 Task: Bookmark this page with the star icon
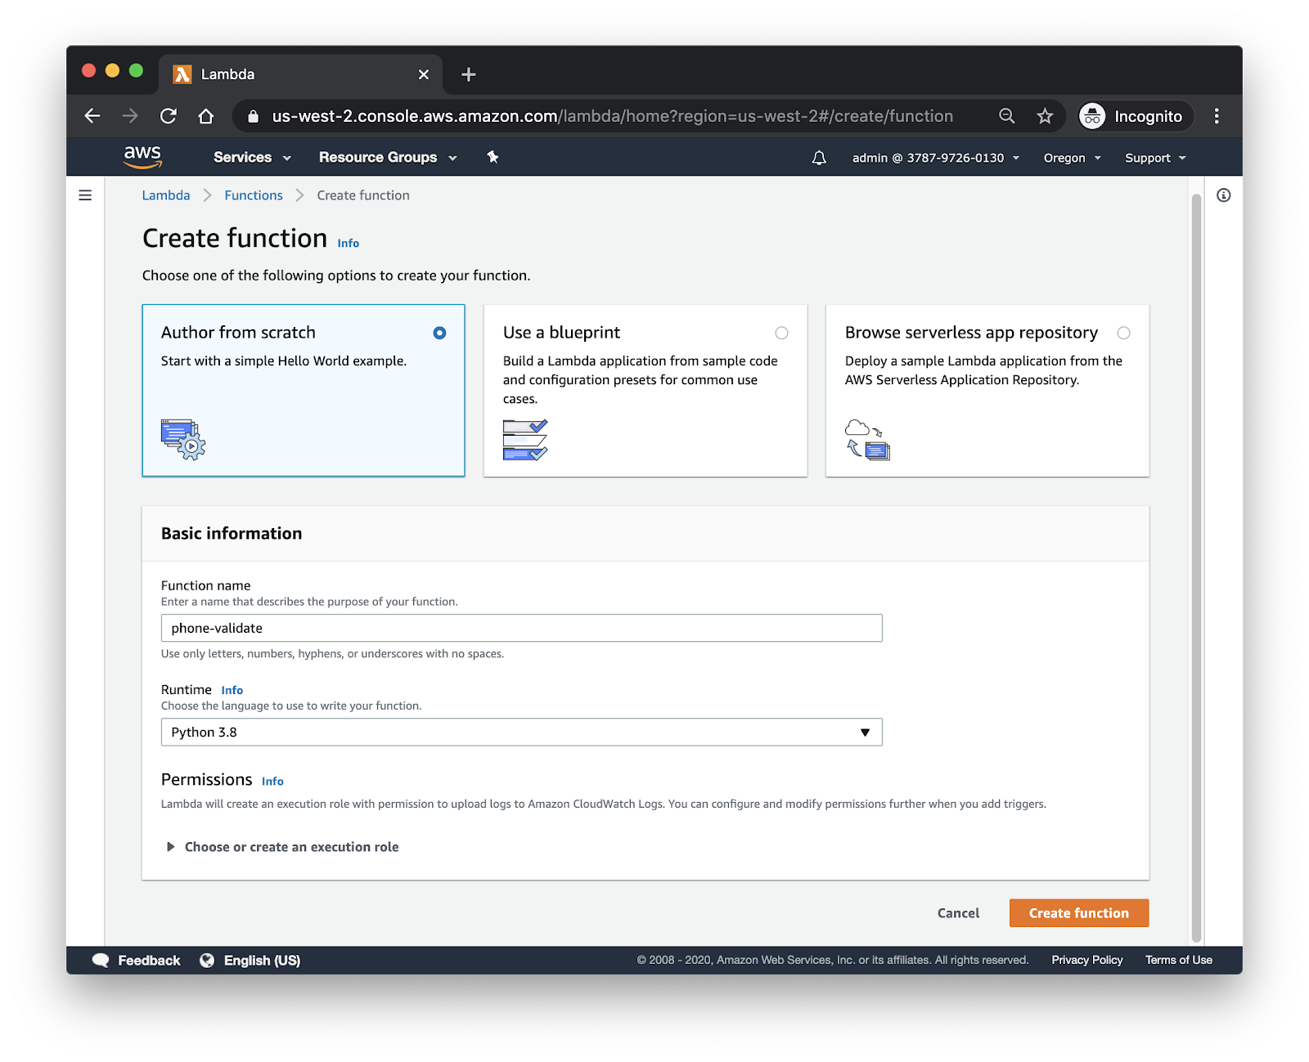[1045, 116]
